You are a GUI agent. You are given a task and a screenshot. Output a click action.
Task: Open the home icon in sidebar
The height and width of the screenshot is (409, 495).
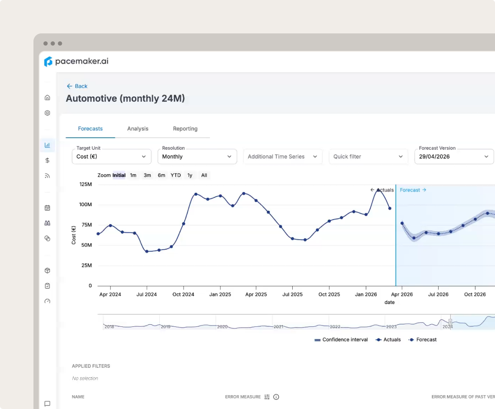47,98
